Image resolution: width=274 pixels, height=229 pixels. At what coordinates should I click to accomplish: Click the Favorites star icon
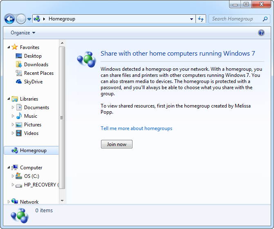[15, 47]
